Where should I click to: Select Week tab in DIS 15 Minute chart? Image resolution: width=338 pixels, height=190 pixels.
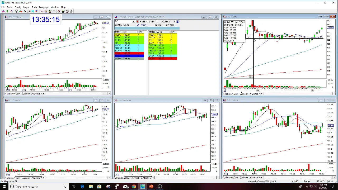click(27, 94)
